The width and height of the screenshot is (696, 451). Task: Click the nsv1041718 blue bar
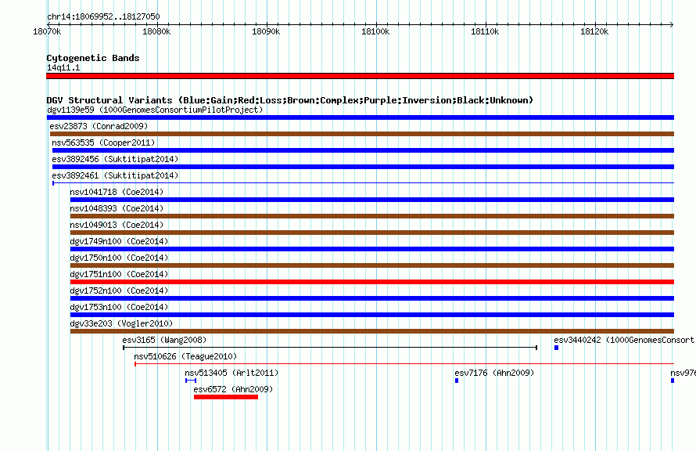[372, 200]
